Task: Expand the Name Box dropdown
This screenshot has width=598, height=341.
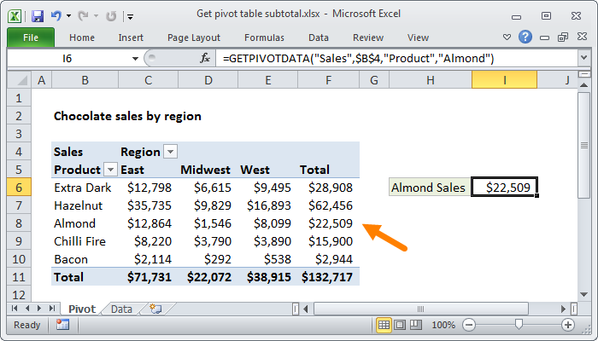Action: point(135,58)
